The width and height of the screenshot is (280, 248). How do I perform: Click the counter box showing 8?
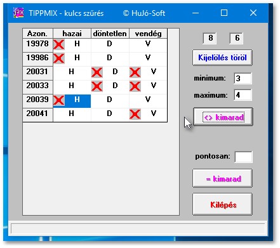point(210,38)
